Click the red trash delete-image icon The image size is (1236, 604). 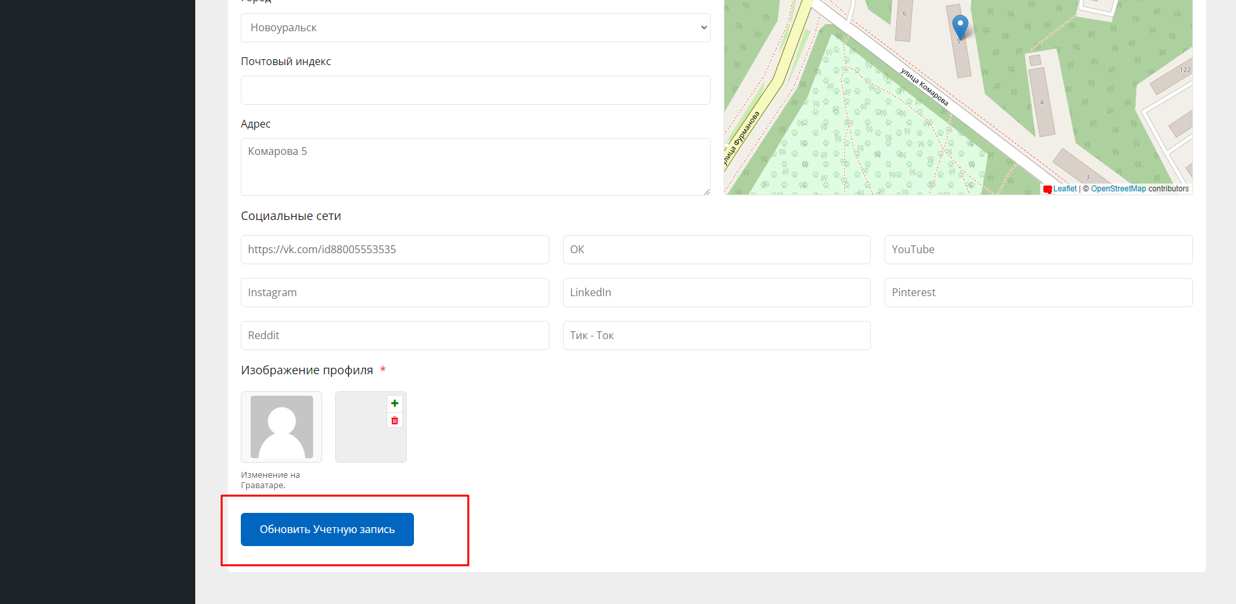(394, 420)
